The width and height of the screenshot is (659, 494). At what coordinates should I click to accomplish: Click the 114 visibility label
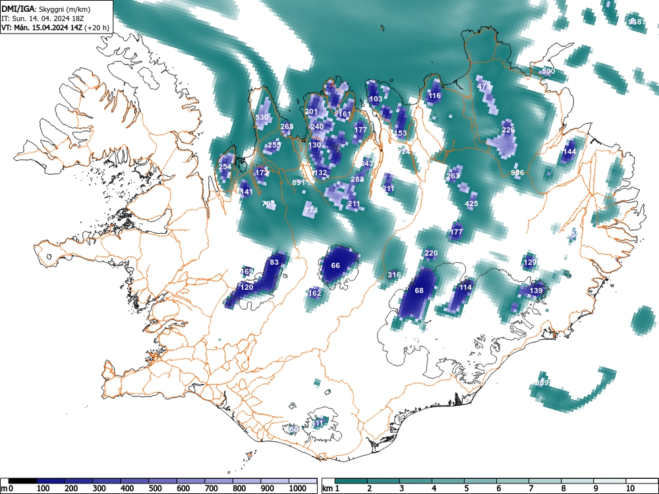tap(466, 287)
